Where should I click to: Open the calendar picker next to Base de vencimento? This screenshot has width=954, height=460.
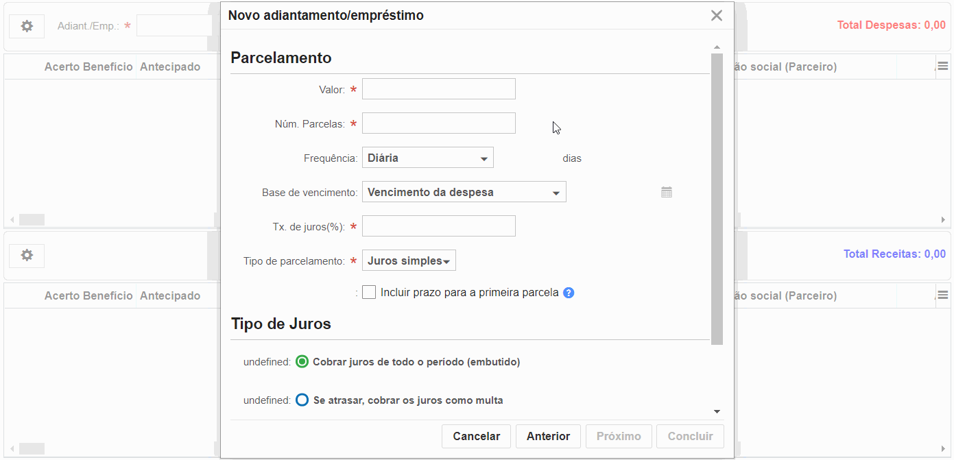click(667, 192)
